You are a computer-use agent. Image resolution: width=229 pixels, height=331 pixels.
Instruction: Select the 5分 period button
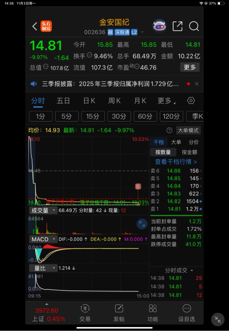(67, 116)
